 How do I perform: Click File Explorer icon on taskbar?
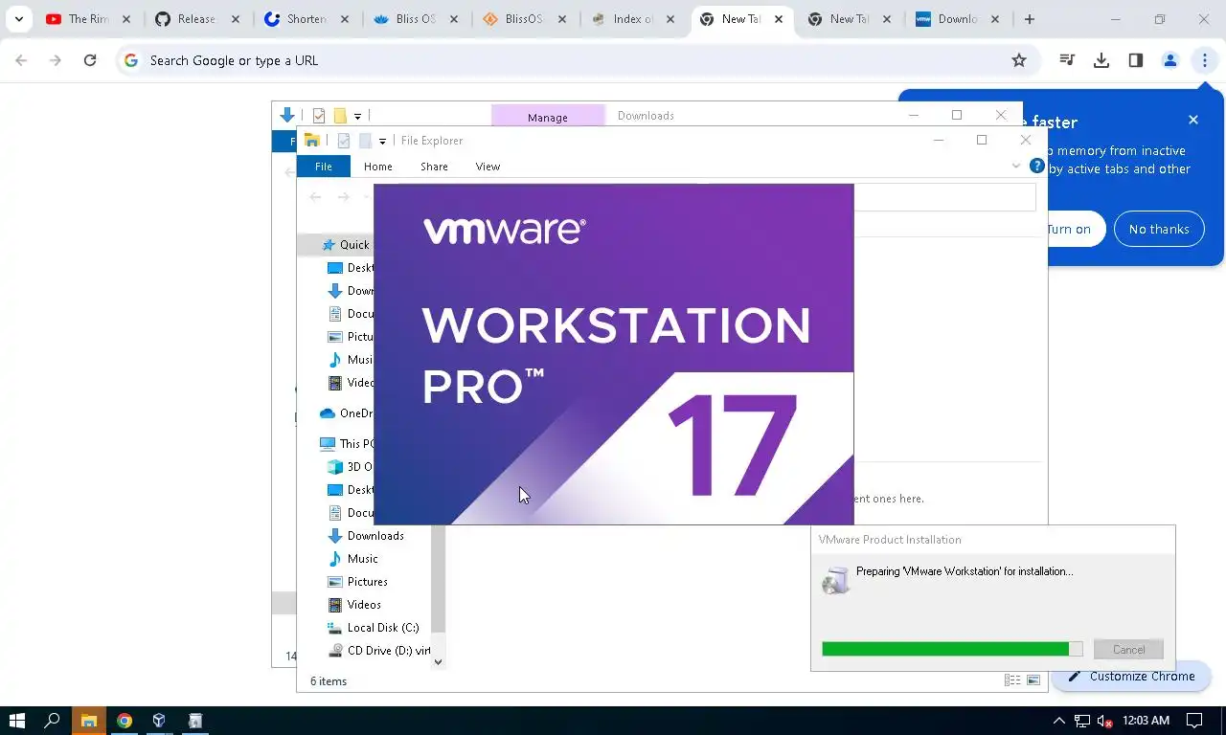coord(88,721)
